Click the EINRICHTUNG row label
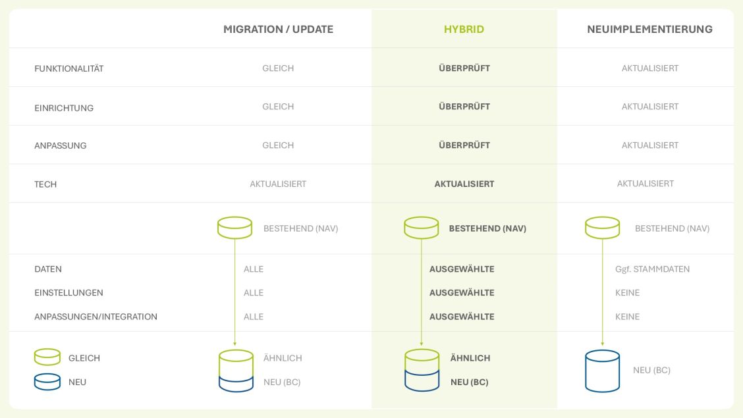 coord(64,108)
